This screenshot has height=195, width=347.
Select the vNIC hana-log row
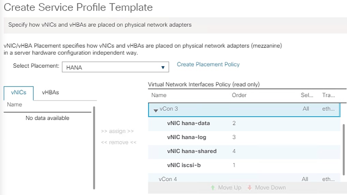tap(187, 137)
